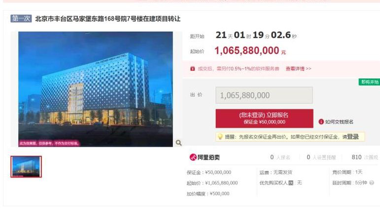Click the 第一次 badge by the title

[21, 18]
